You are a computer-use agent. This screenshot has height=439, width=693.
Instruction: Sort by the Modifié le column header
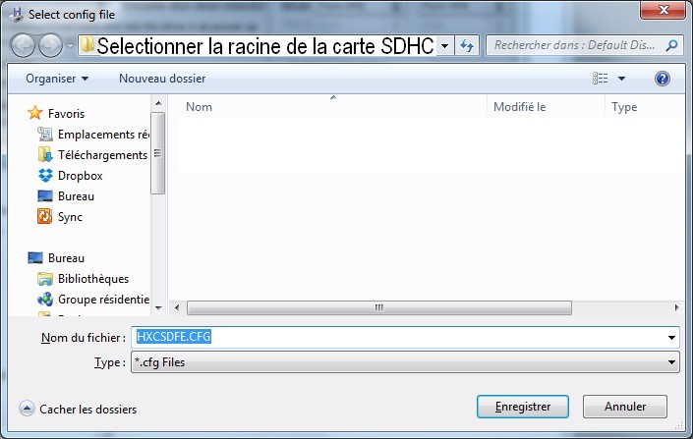520,107
